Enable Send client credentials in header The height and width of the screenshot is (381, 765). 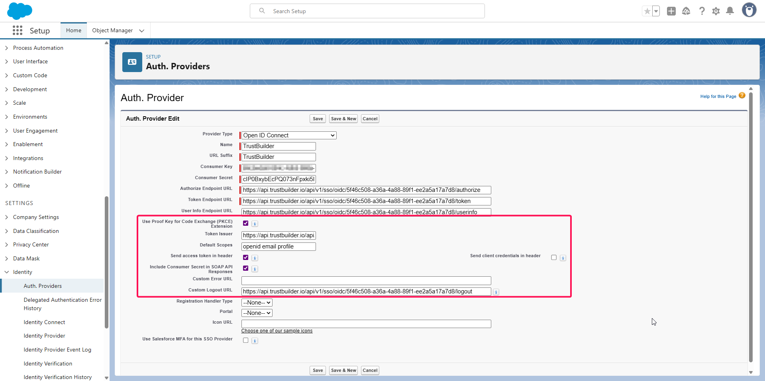tap(554, 258)
